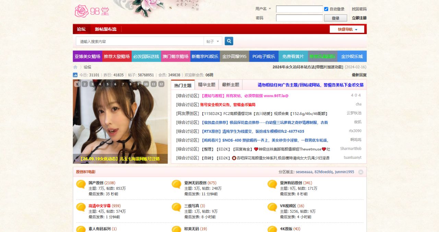Click the 最新回复 link
Screen dimensions: 439x232
tap(359, 75)
